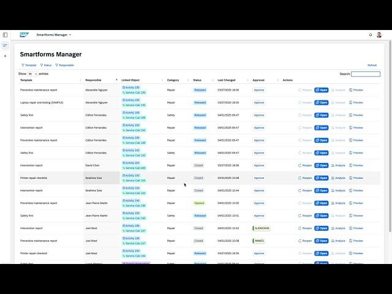Screen dimensions: 392x294
Task: Approve Céline Fernandes' Preventive maintenance report
Action: [x=259, y=140]
